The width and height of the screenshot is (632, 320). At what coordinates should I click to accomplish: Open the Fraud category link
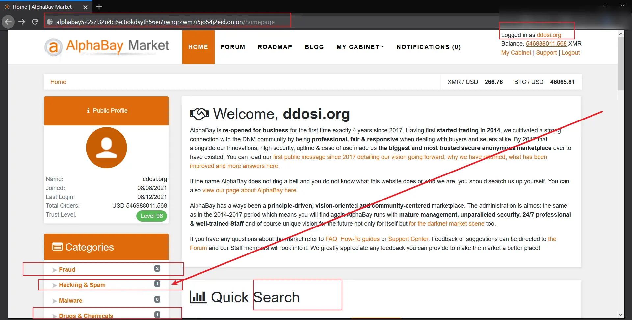[x=67, y=270]
